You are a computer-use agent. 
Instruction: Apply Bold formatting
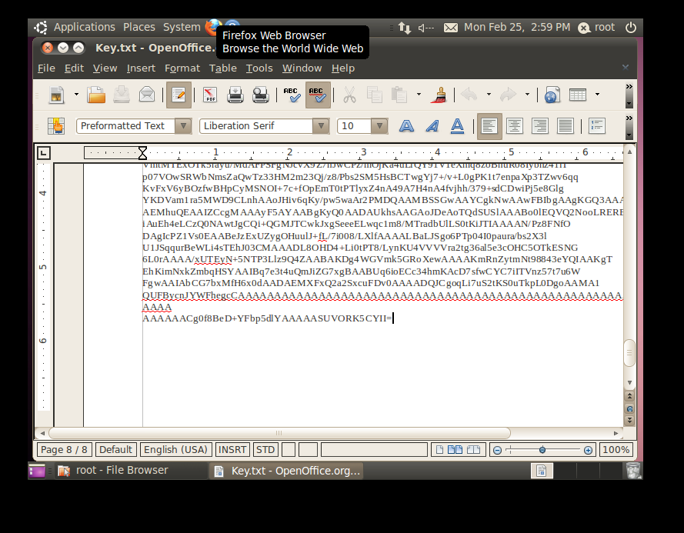point(406,126)
